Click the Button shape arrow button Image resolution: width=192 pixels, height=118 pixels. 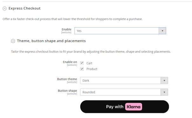coord(164,92)
